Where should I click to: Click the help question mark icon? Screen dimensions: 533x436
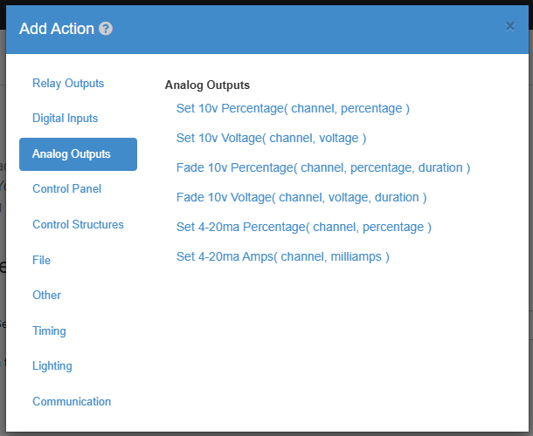point(106,29)
